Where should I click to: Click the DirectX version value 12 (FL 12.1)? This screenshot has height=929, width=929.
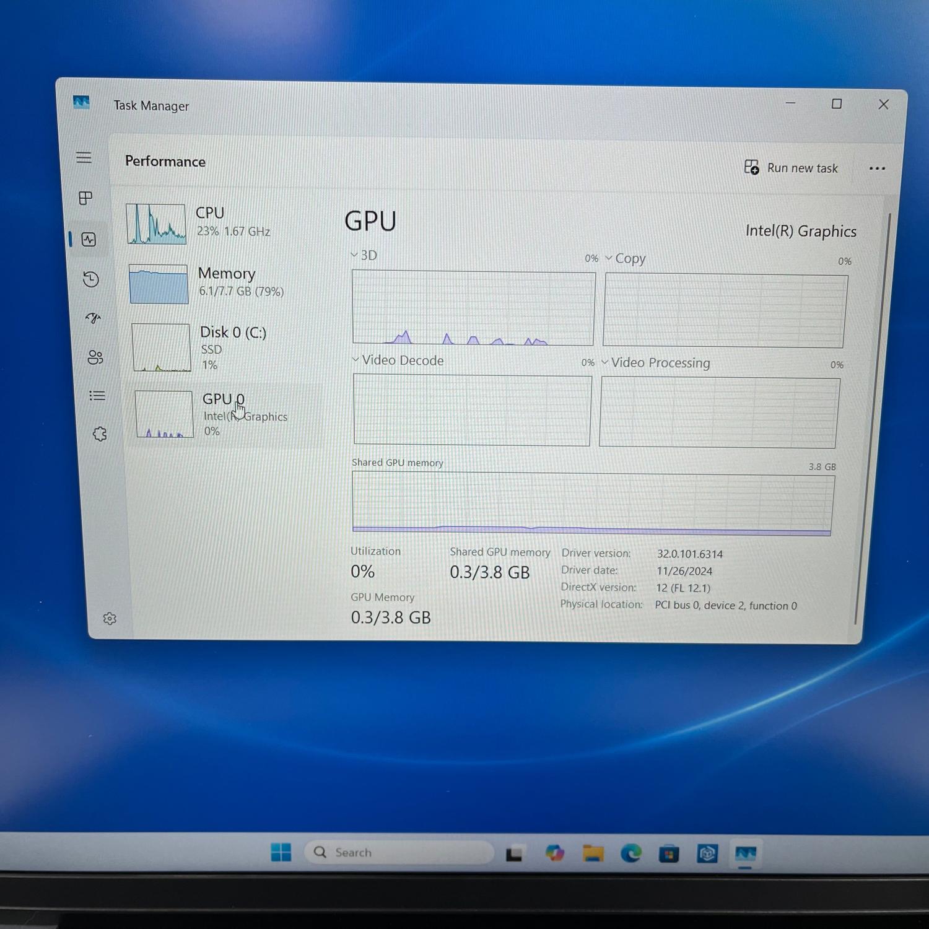[x=683, y=588]
